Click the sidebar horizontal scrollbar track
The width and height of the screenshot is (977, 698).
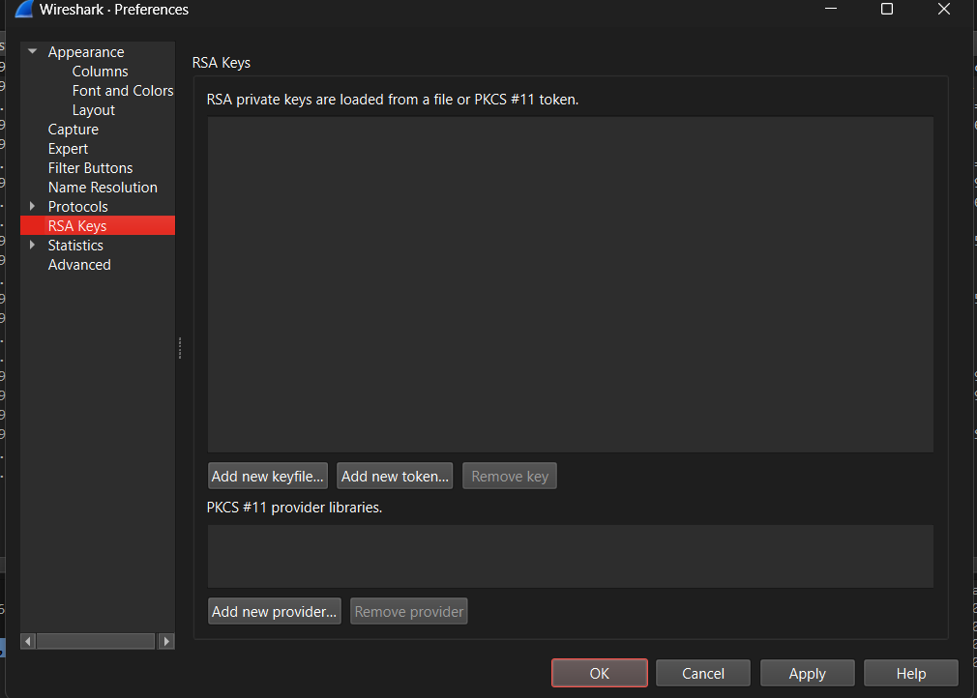(x=96, y=641)
